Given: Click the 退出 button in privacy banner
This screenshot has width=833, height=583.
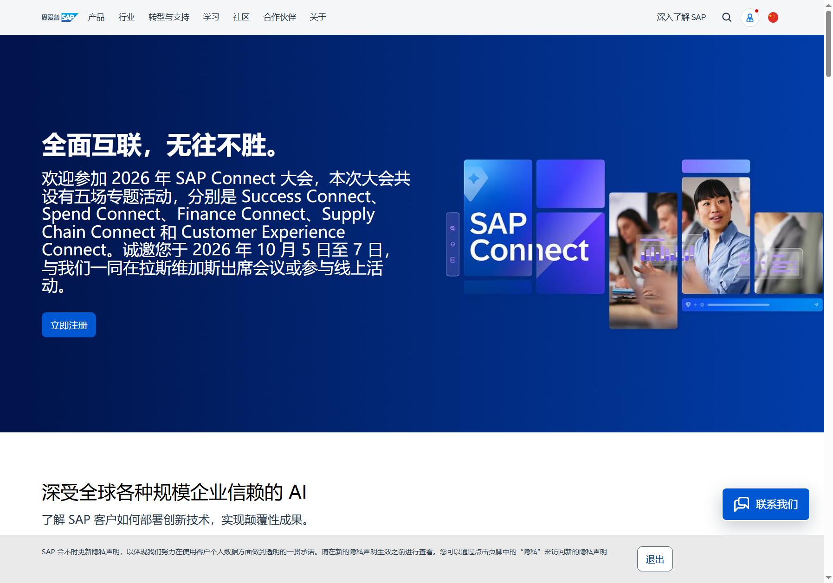Looking at the screenshot, I should [x=655, y=559].
